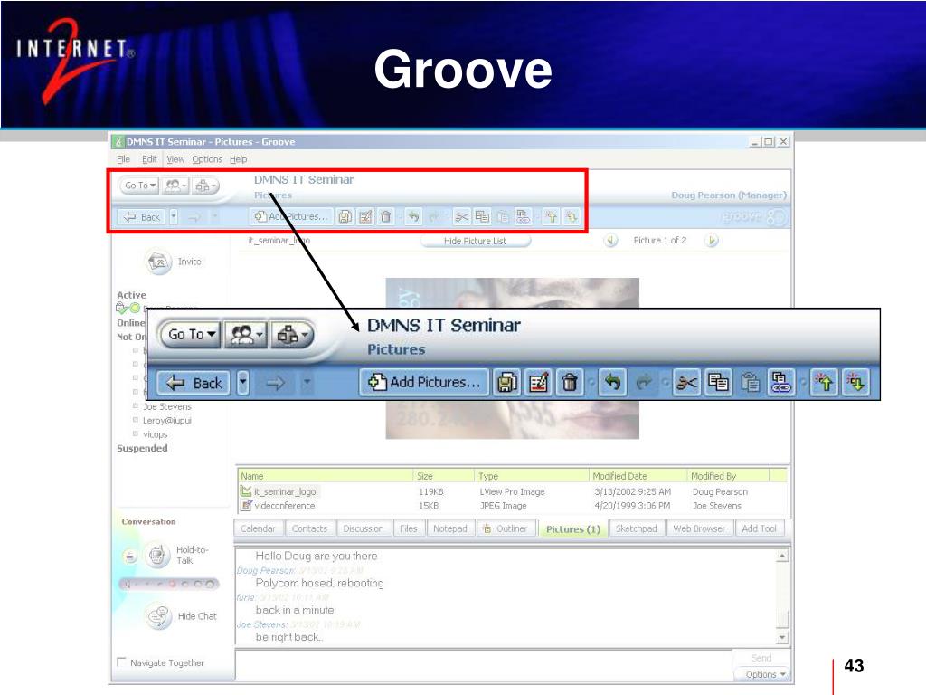Click the scissors cut icon in the enlarged callout
The height and width of the screenshot is (695, 926).
tap(686, 383)
